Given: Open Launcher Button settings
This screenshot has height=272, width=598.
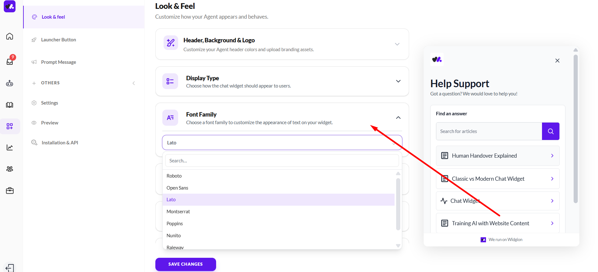Looking at the screenshot, I should [x=59, y=40].
